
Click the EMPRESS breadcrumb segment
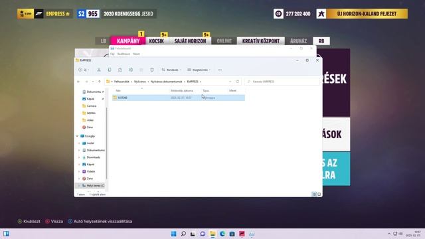tap(193, 82)
